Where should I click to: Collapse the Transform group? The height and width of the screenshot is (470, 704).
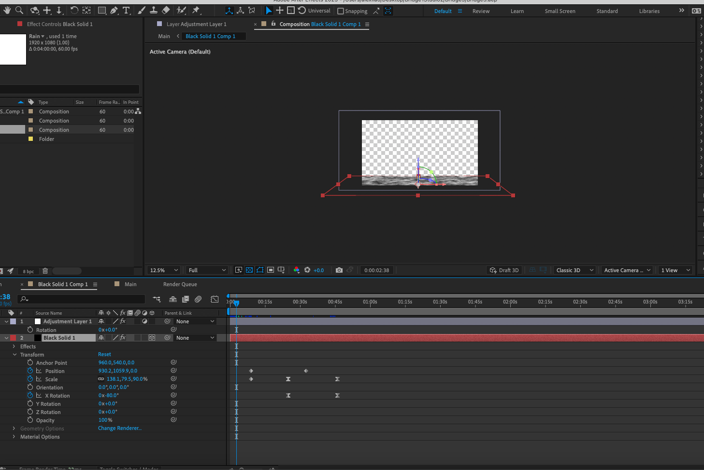pos(14,355)
